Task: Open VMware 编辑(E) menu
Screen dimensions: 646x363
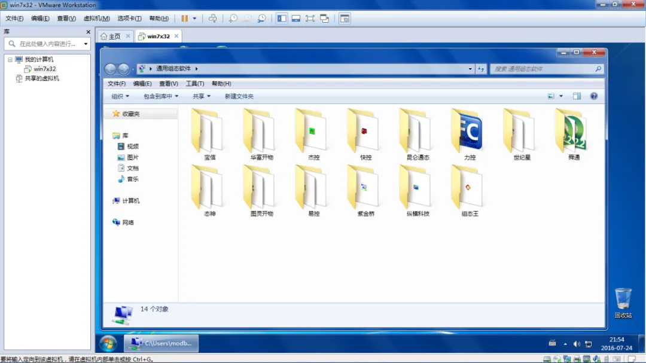Action: (x=40, y=18)
